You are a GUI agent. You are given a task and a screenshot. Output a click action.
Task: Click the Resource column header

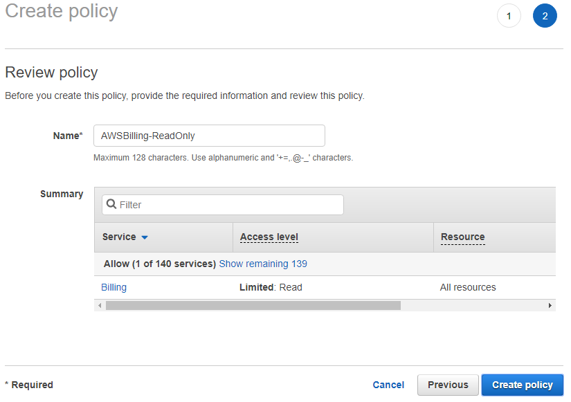click(463, 237)
